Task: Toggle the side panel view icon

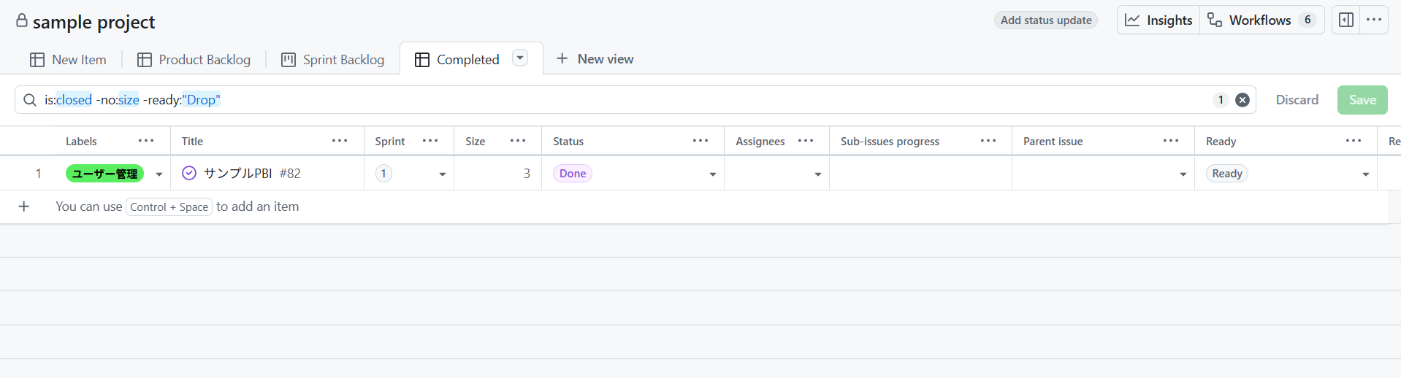Action: (x=1346, y=20)
